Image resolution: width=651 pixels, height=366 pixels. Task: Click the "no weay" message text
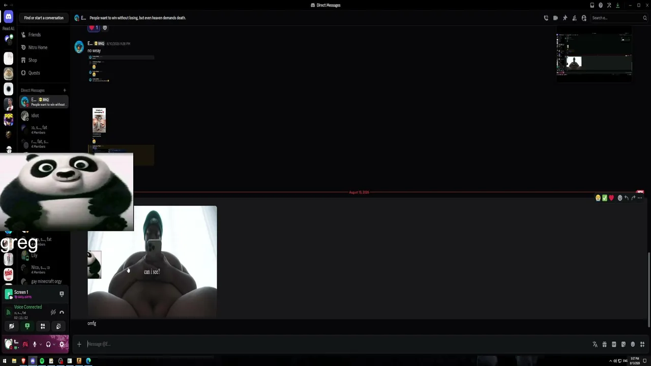click(x=94, y=51)
